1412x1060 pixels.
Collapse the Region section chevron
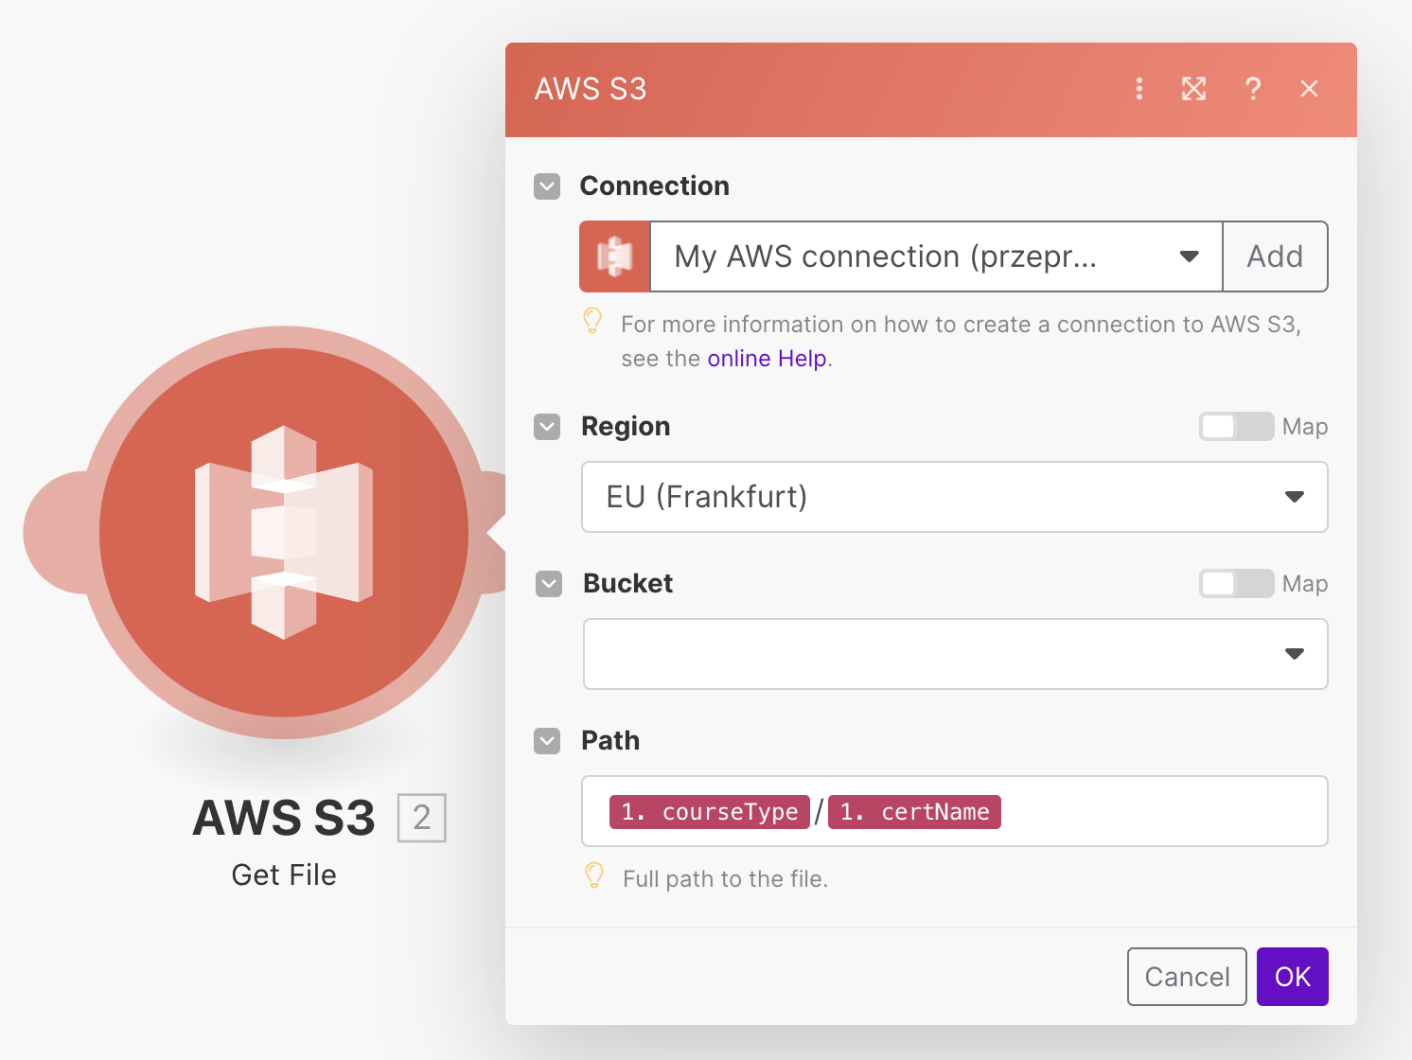point(547,427)
